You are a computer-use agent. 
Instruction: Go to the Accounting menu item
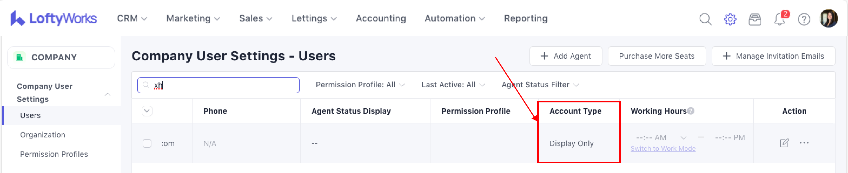[x=380, y=18]
